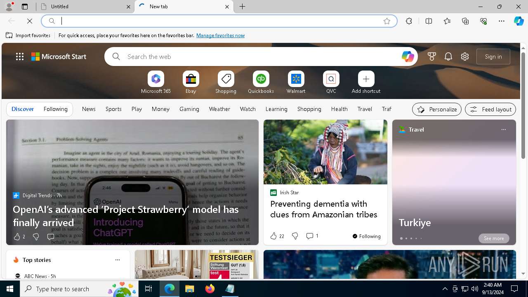Screen dimensions: 528x297
Task: Click the Extensions puzzle icon
Action: point(409,21)
